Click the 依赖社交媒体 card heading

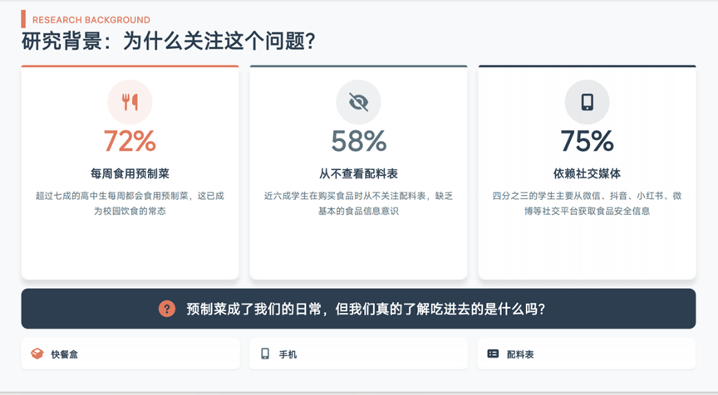[x=587, y=173]
